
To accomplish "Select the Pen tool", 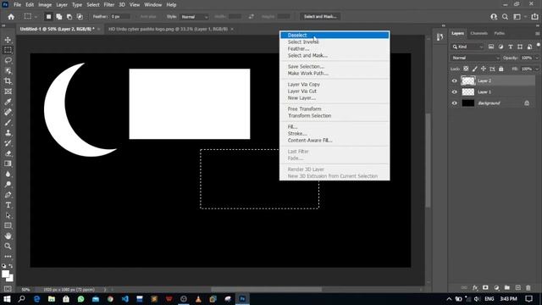I will [x=8, y=195].
